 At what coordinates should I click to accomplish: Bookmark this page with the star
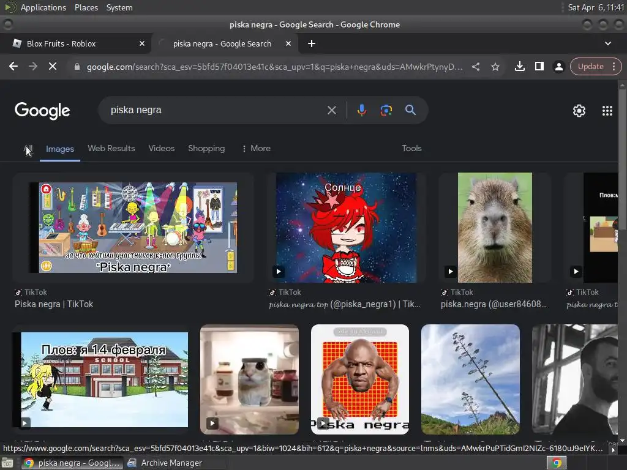coord(495,67)
